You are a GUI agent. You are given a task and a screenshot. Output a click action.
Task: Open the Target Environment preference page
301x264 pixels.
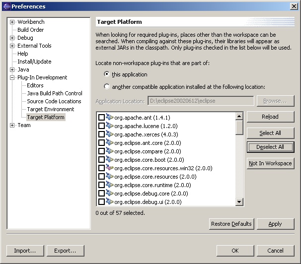(x=51, y=109)
